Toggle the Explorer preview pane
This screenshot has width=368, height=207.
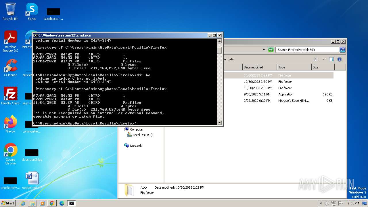[331, 59]
